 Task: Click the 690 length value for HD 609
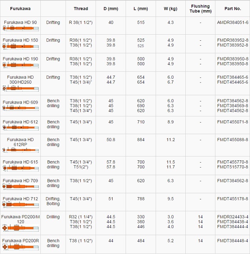[x=141, y=106]
